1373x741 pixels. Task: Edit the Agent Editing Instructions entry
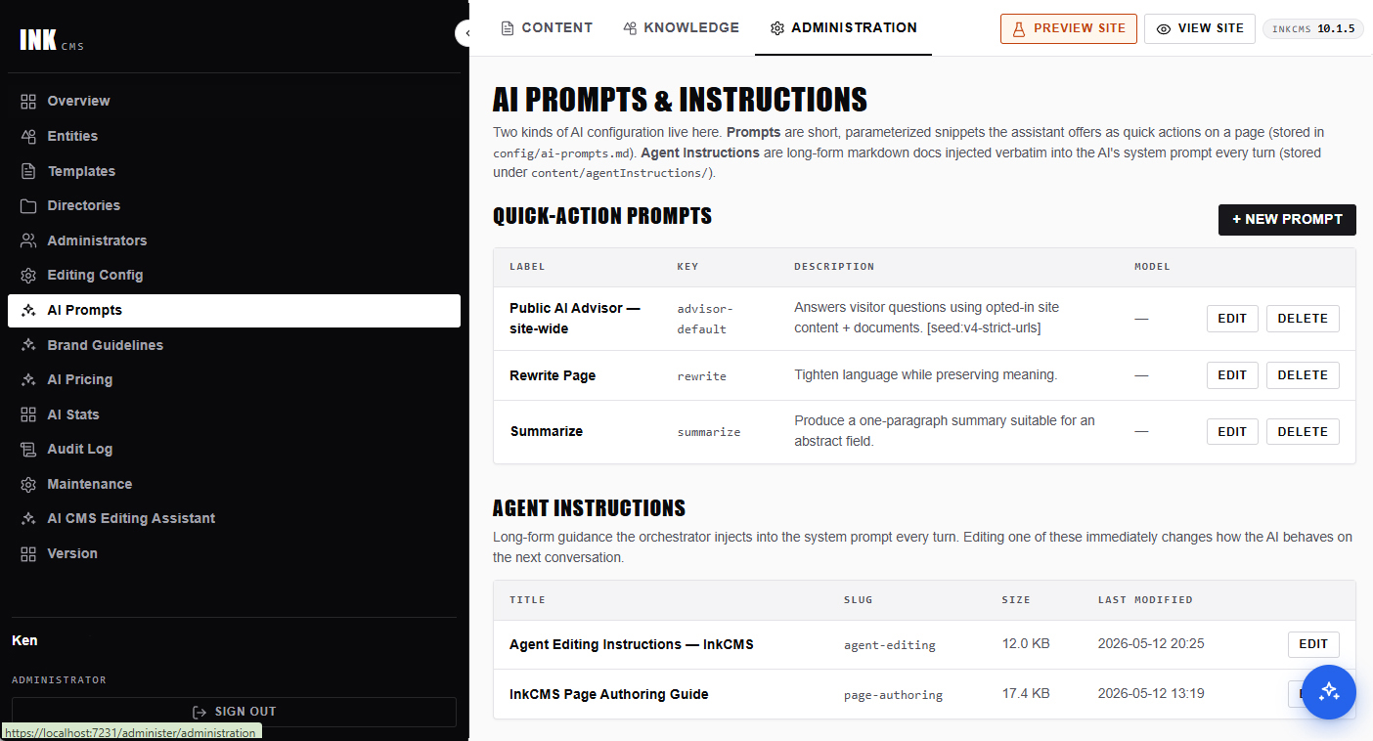click(1313, 644)
